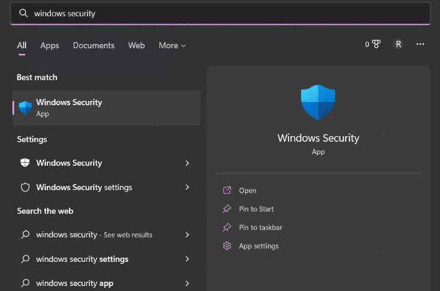
Task: Select the All tab
Action: pyautogui.click(x=22, y=45)
